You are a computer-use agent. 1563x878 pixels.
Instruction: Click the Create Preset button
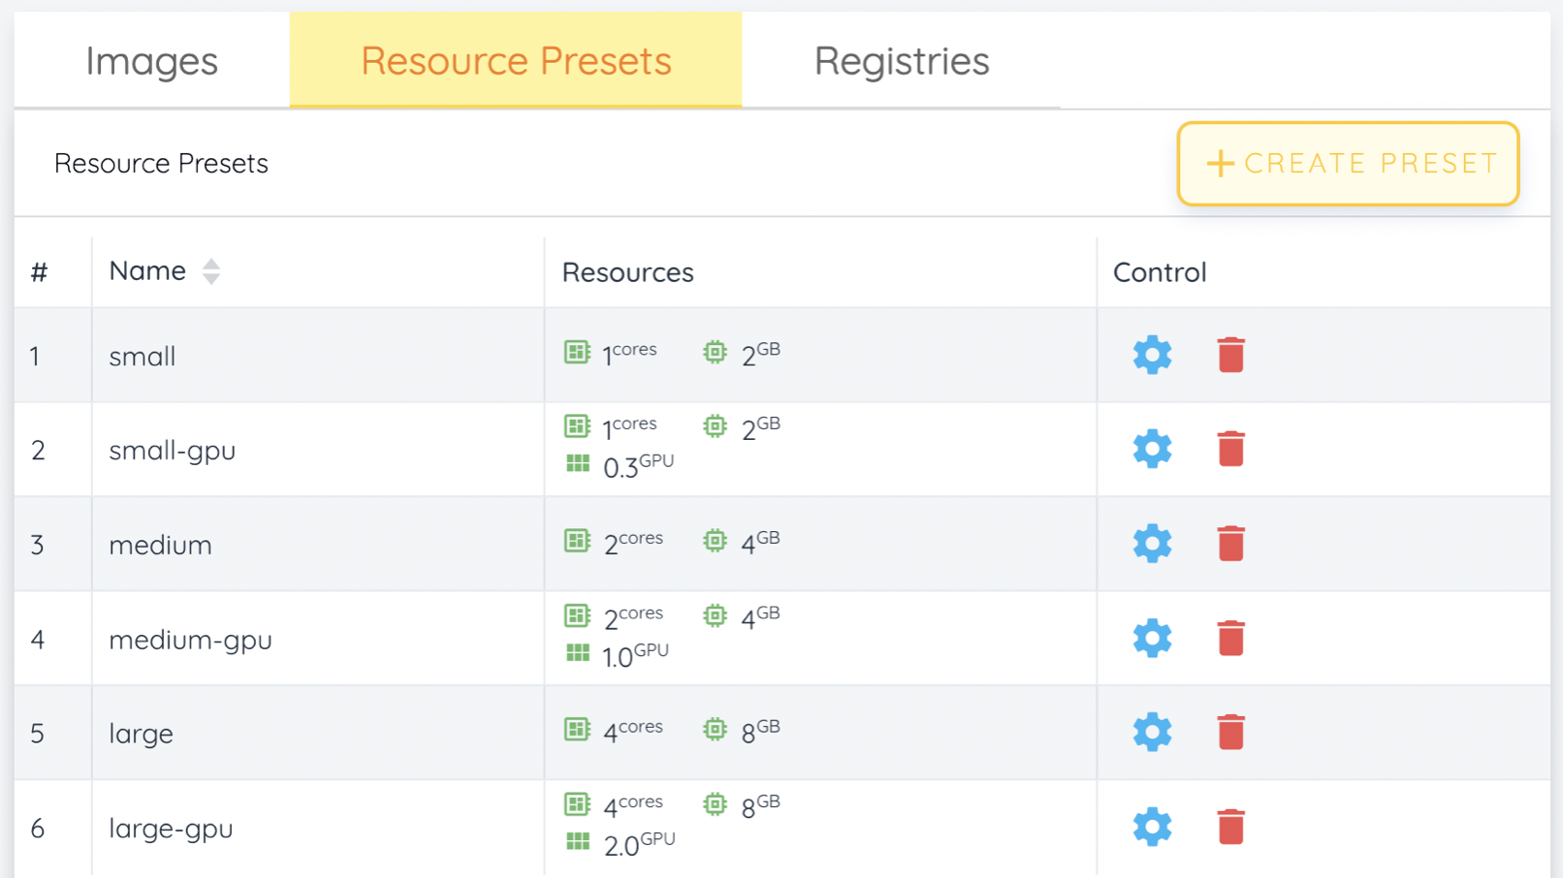1348,163
